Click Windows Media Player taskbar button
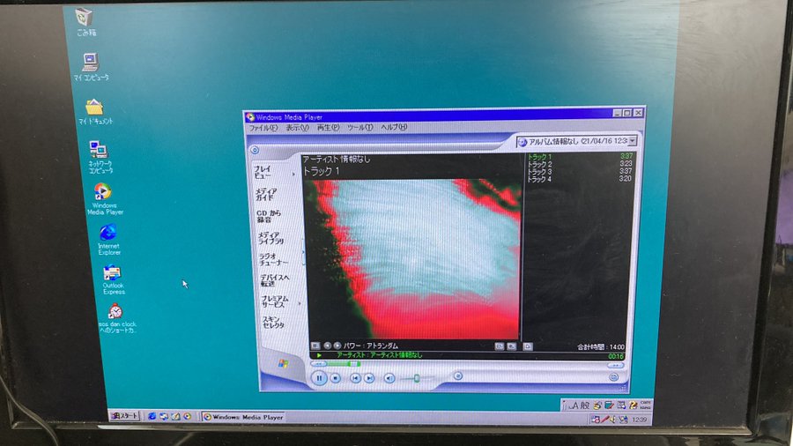The width and height of the screenshot is (793, 446). [244, 417]
